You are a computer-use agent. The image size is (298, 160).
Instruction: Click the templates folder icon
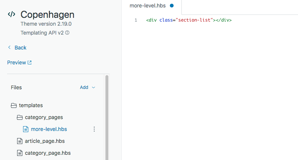click(x=14, y=105)
